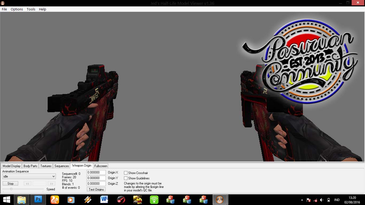Switch to the Model Display tab
365x205 pixels.
pos(11,166)
